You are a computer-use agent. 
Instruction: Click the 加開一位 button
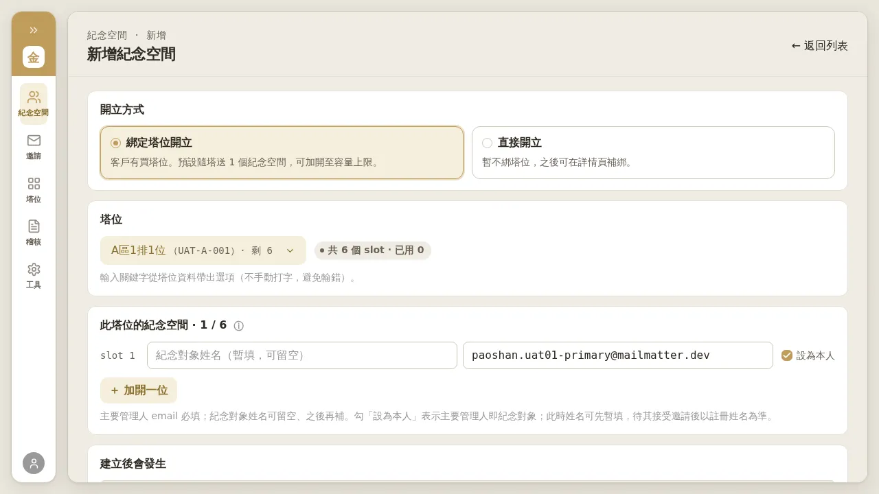click(x=139, y=390)
